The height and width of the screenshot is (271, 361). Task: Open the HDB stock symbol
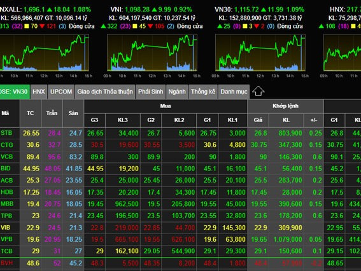click(x=6, y=192)
